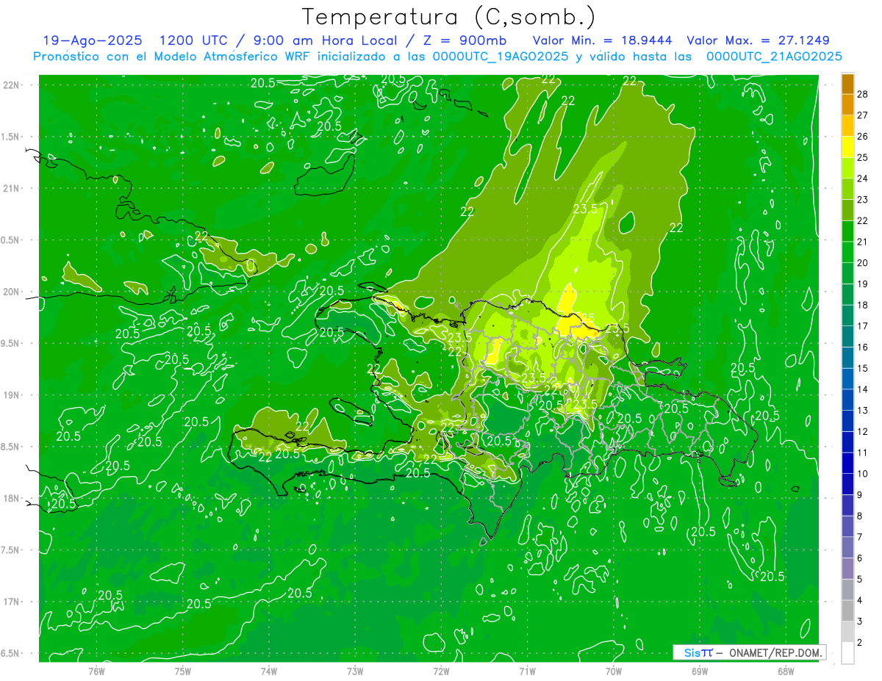Click the '20N' latitude axis label
Screen dimensions: 882x681
(11, 292)
